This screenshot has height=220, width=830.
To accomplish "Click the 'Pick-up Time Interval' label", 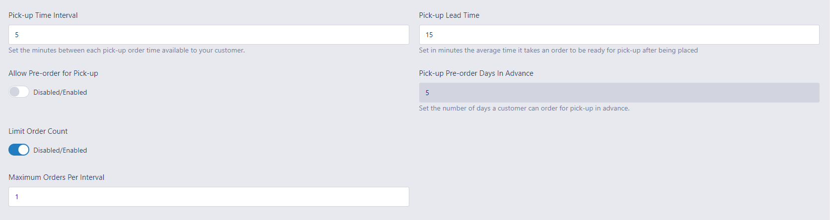I will [x=43, y=15].
